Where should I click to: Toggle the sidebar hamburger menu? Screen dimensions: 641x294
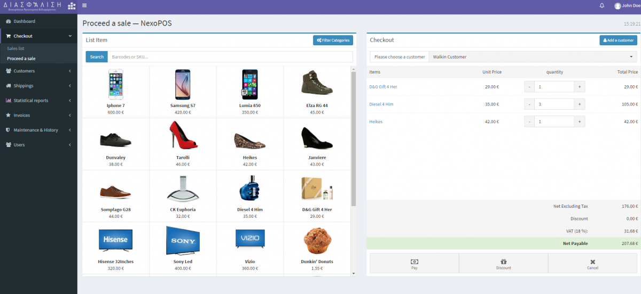[84, 5]
